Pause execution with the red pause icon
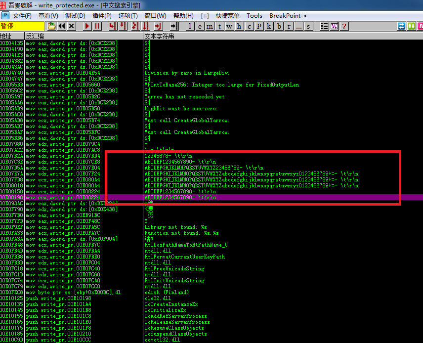The width and height of the screenshot is (423, 343). (97, 26)
